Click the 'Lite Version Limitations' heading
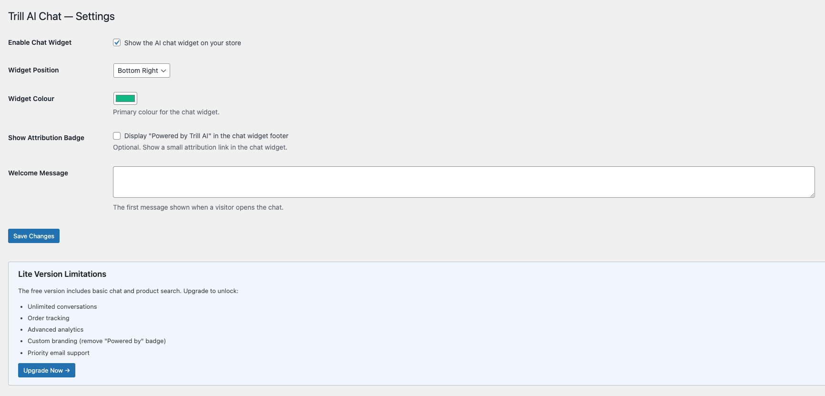This screenshot has width=825, height=396. point(62,274)
